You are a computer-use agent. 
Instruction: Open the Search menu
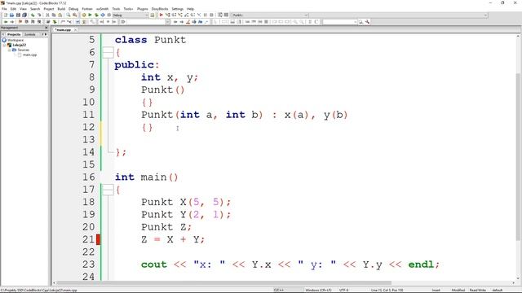tap(35, 9)
